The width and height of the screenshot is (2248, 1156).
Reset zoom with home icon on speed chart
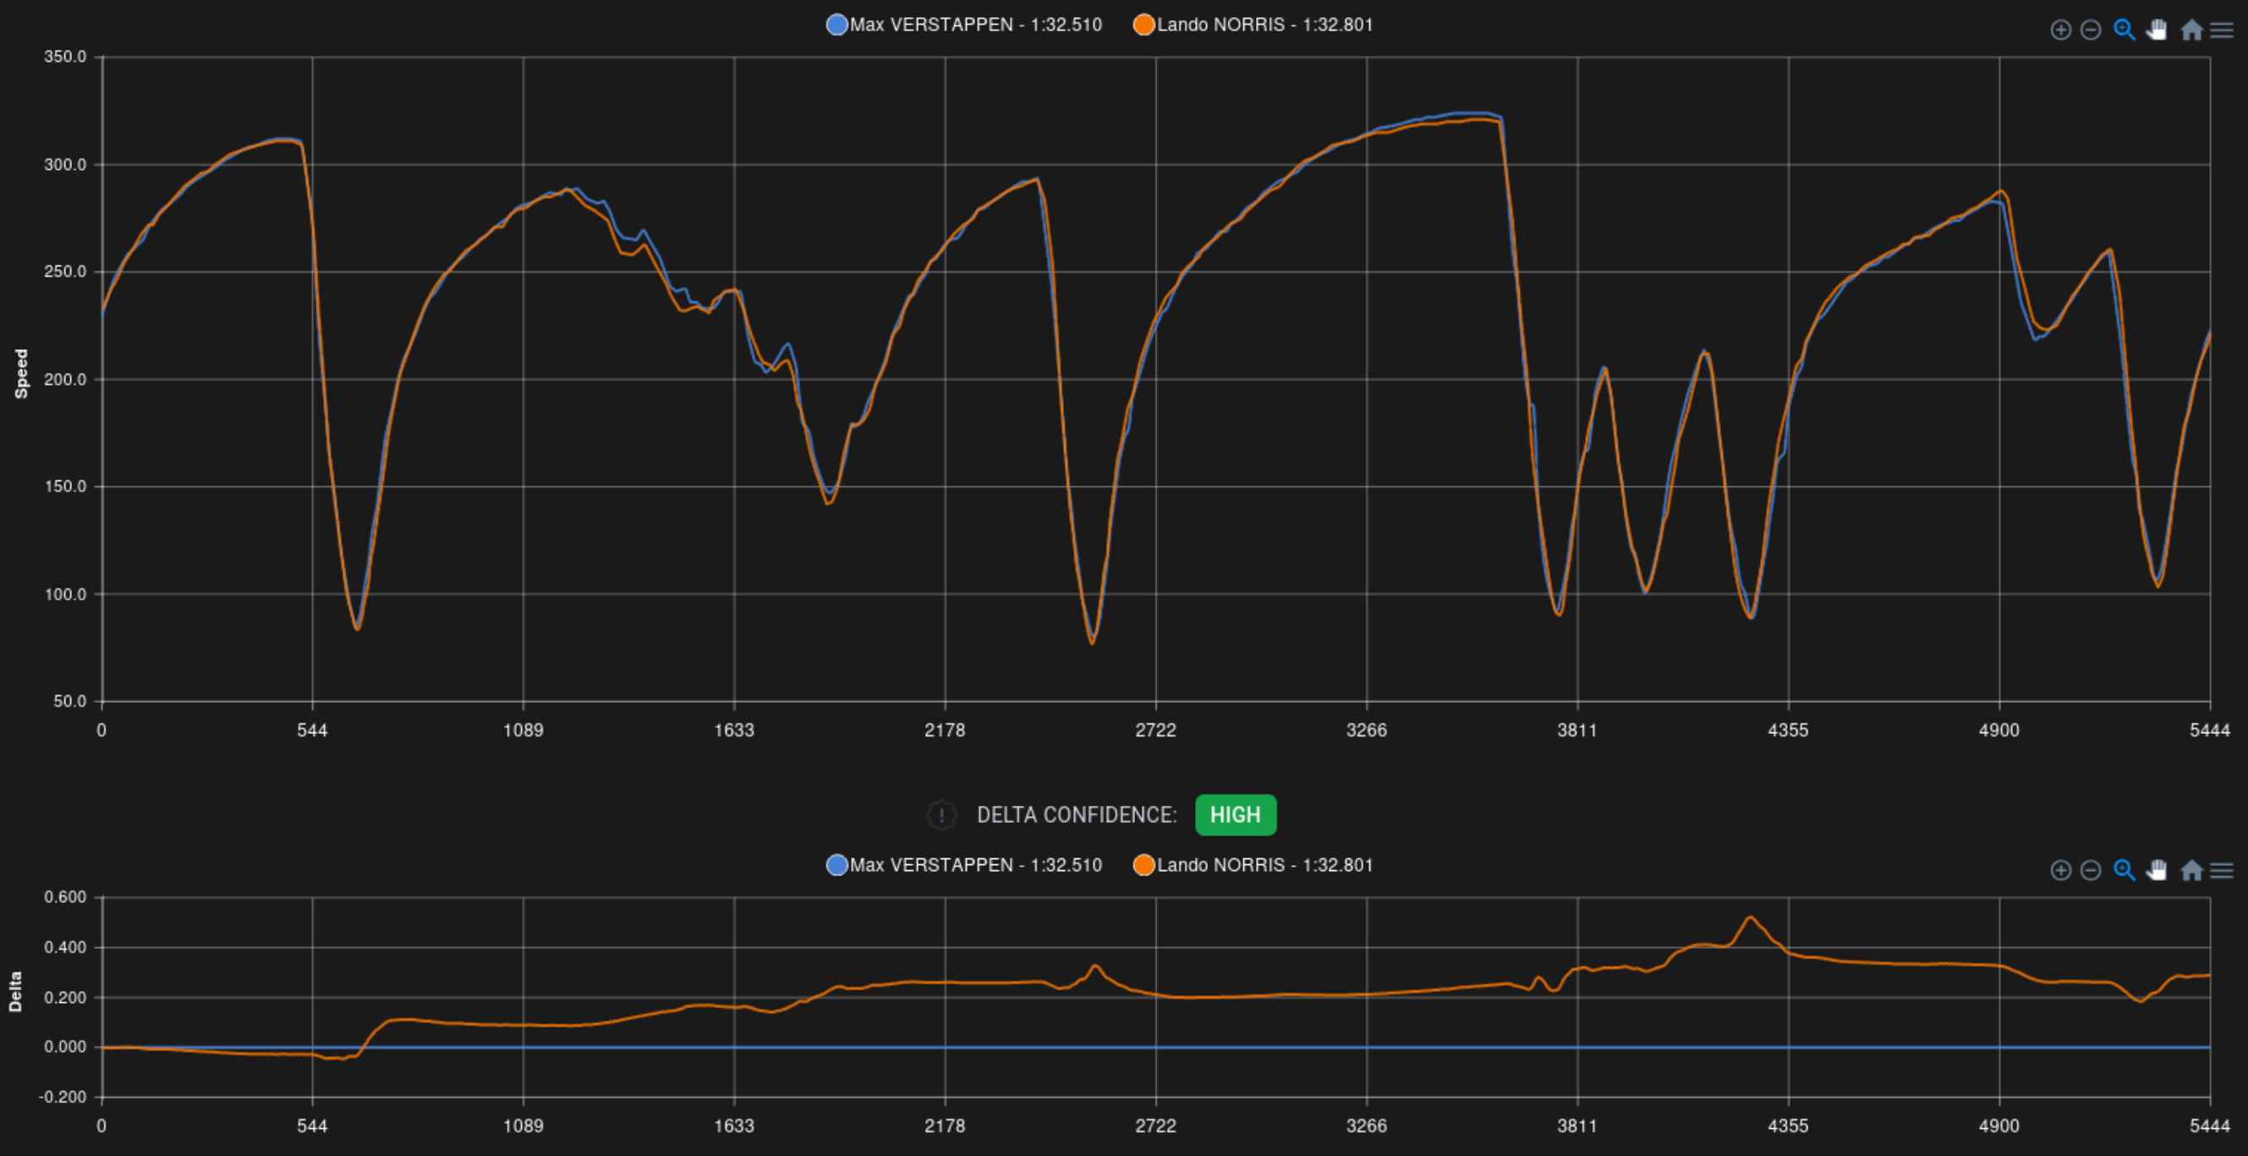(x=2191, y=30)
